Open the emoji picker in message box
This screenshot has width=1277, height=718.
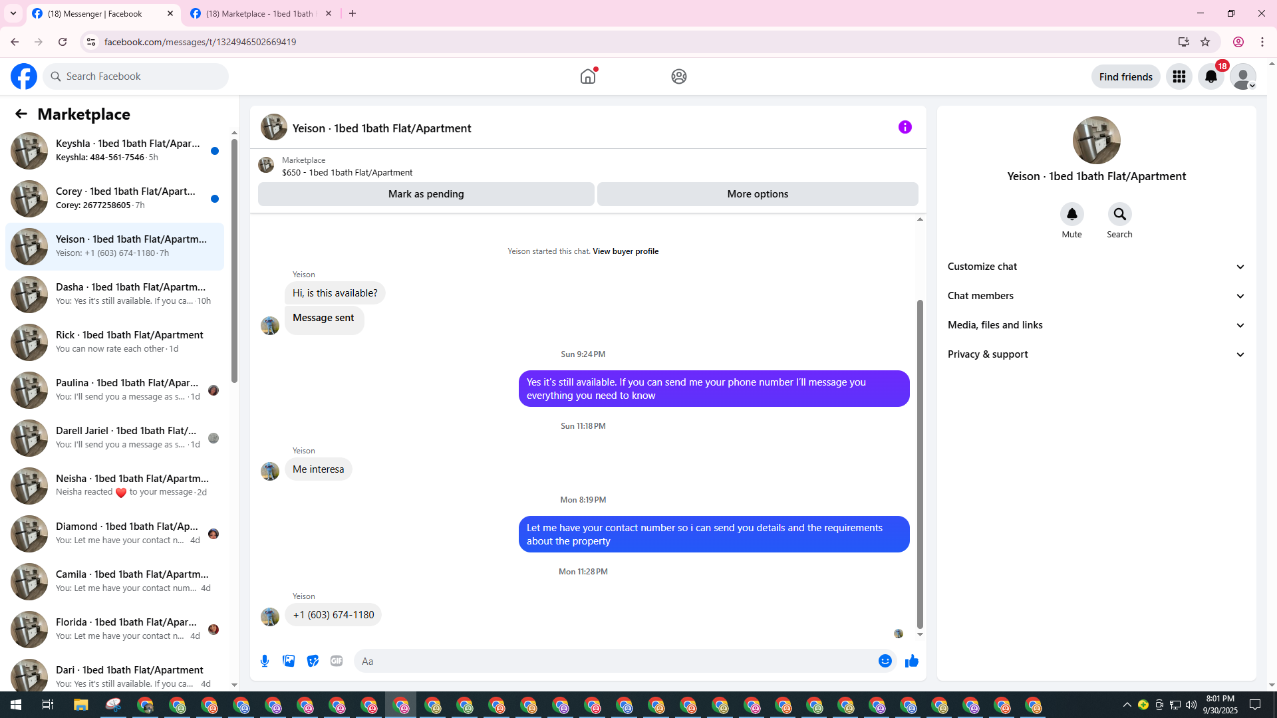click(885, 661)
